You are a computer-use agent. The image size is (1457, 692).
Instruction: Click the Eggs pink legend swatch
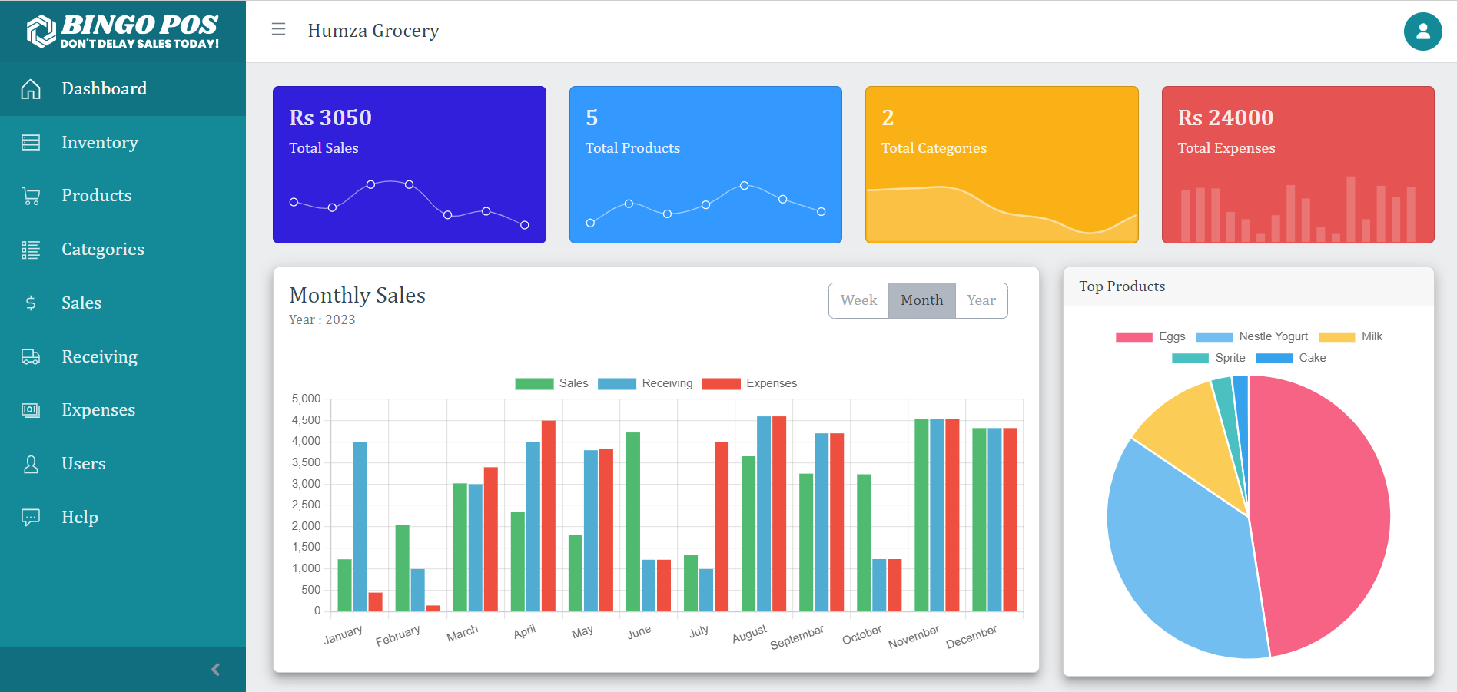coord(1133,336)
